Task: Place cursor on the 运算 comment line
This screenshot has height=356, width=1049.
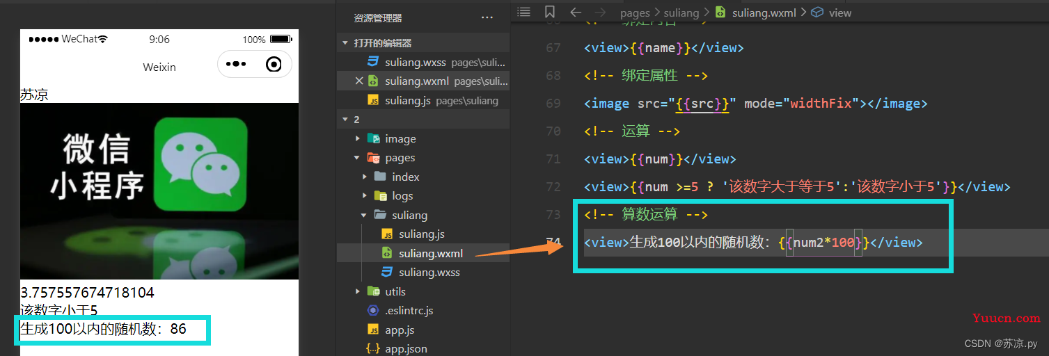Action: coord(632,131)
